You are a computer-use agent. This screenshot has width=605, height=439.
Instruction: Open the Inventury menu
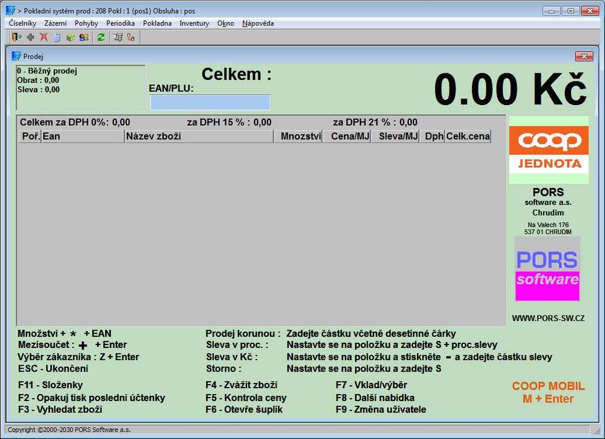[x=194, y=23]
